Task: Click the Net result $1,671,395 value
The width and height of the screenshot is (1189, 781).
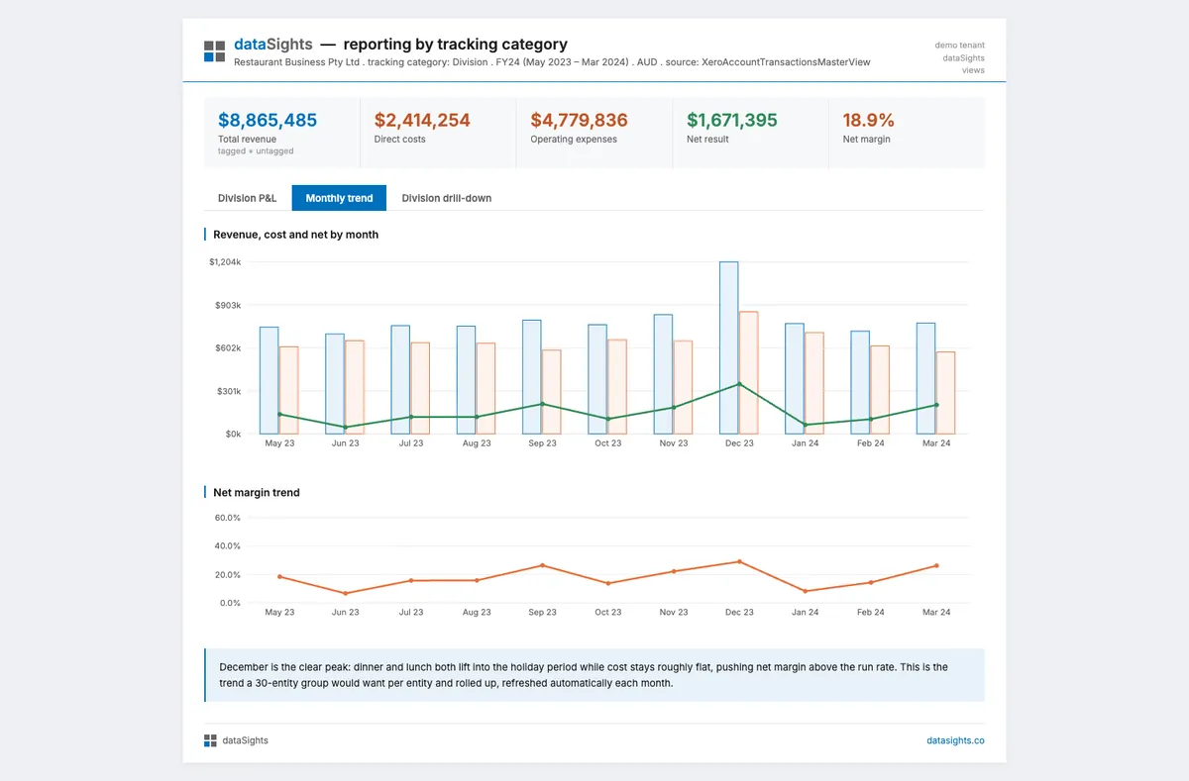Action: tap(732, 120)
